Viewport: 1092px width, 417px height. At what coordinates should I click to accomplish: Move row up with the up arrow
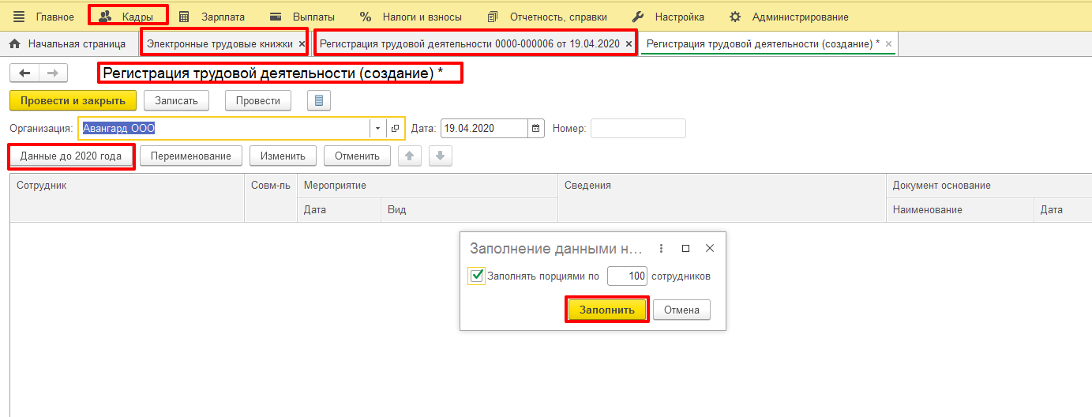(x=409, y=156)
